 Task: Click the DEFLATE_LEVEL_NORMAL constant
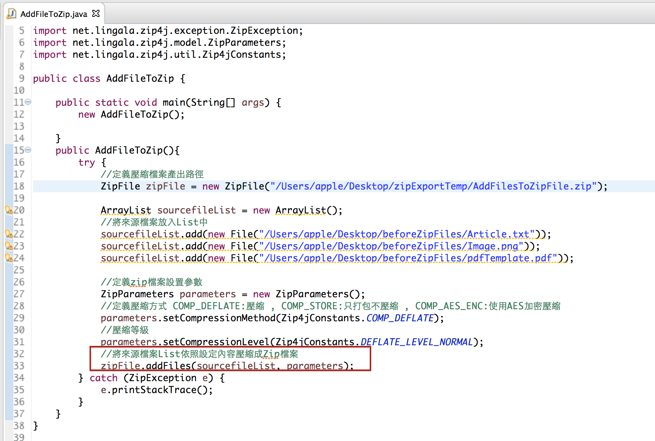416,342
